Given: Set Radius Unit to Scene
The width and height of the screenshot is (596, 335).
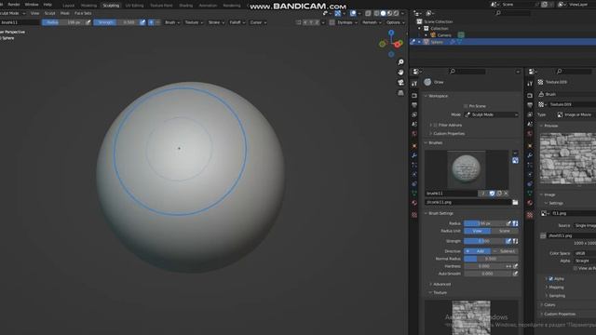Looking at the screenshot, I should [505, 231].
